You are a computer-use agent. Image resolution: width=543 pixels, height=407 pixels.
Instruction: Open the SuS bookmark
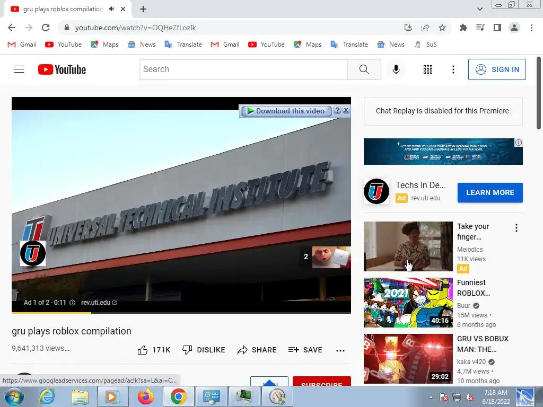coord(426,45)
